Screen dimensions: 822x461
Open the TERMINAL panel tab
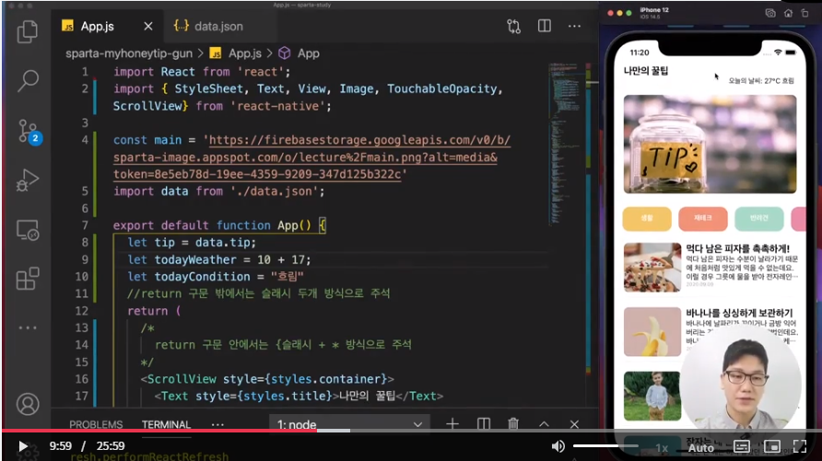tap(166, 424)
